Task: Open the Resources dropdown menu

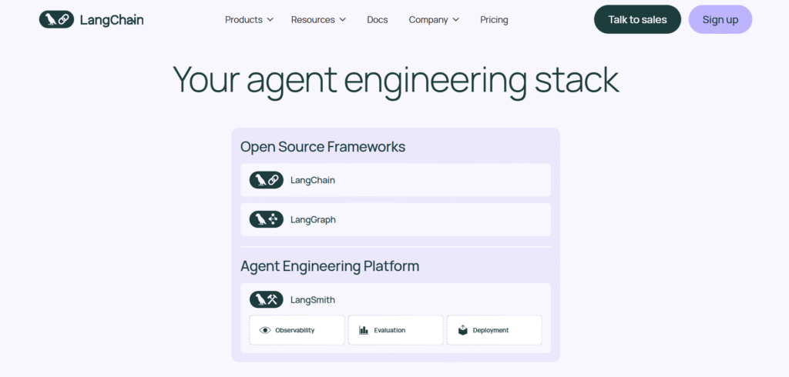Action: (318, 20)
